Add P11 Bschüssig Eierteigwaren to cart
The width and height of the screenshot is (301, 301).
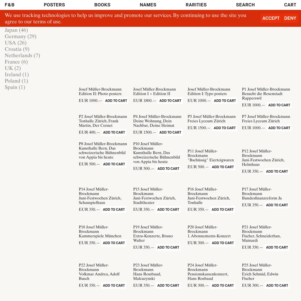pyautogui.click(x=223, y=167)
